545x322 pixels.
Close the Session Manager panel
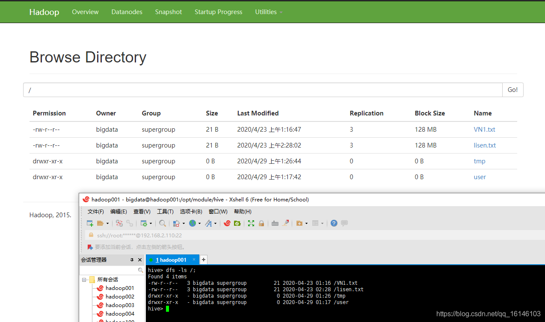coord(140,260)
